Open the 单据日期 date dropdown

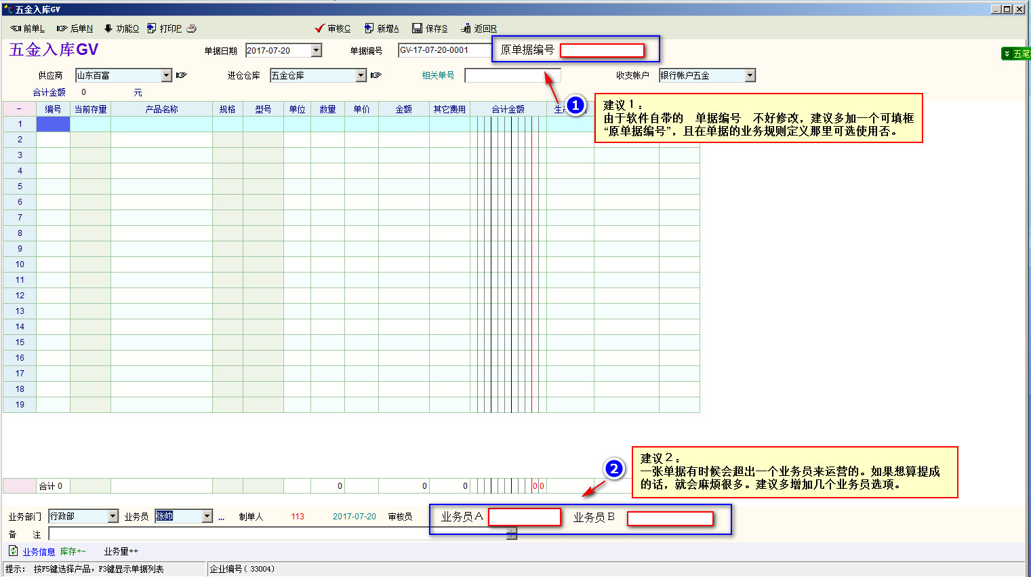[316, 51]
